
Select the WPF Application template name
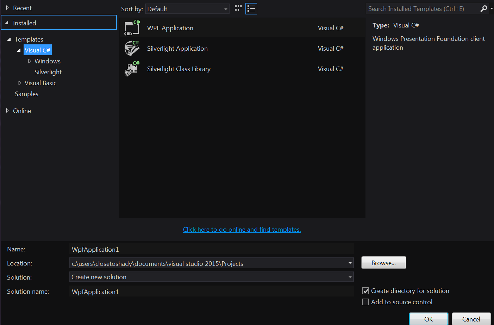[170, 28]
